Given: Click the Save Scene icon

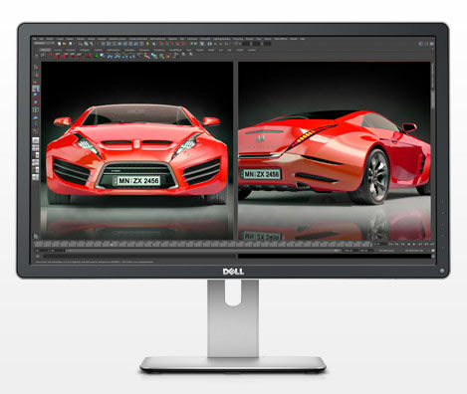Looking at the screenshot, I should (71, 44).
